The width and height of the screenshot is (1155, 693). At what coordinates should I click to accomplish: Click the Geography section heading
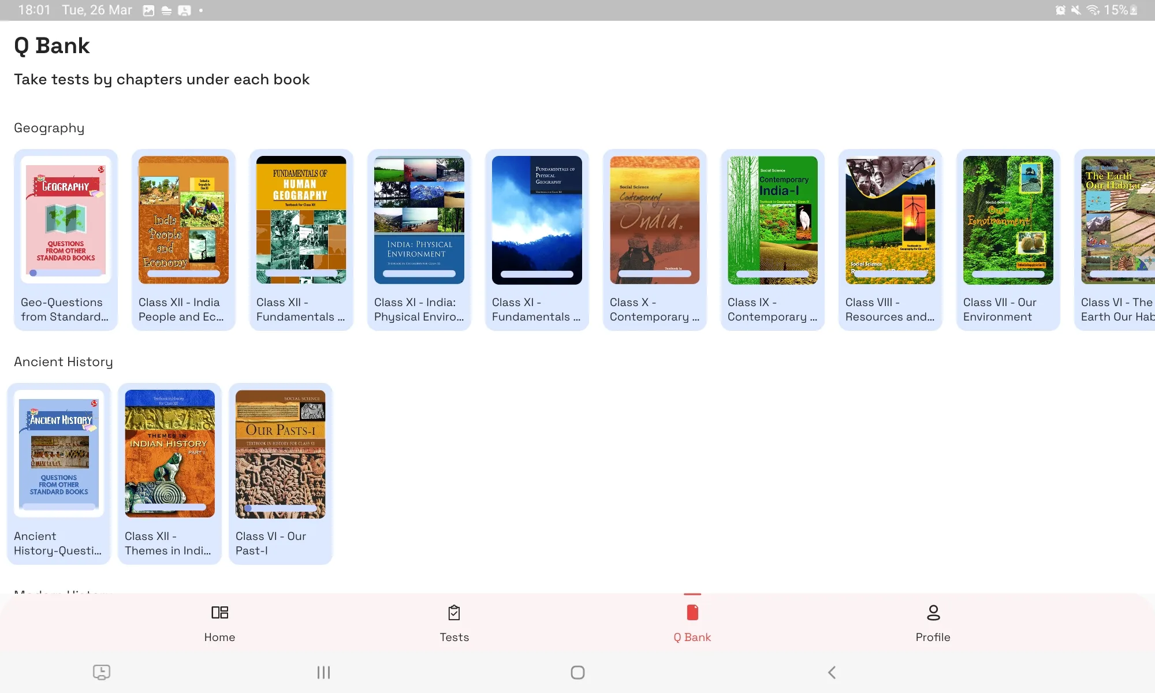(x=49, y=128)
